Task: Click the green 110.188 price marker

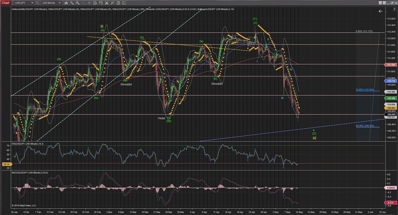Action: coord(389,98)
